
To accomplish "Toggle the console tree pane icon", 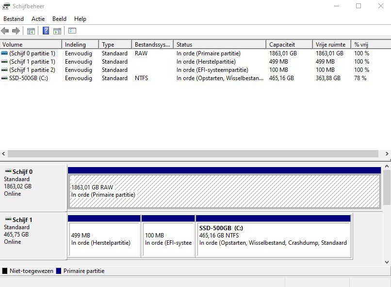I will point(31,31).
